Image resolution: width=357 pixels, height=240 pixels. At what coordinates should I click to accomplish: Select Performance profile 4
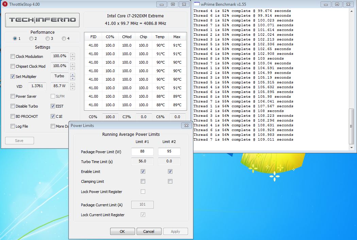pos(64,38)
